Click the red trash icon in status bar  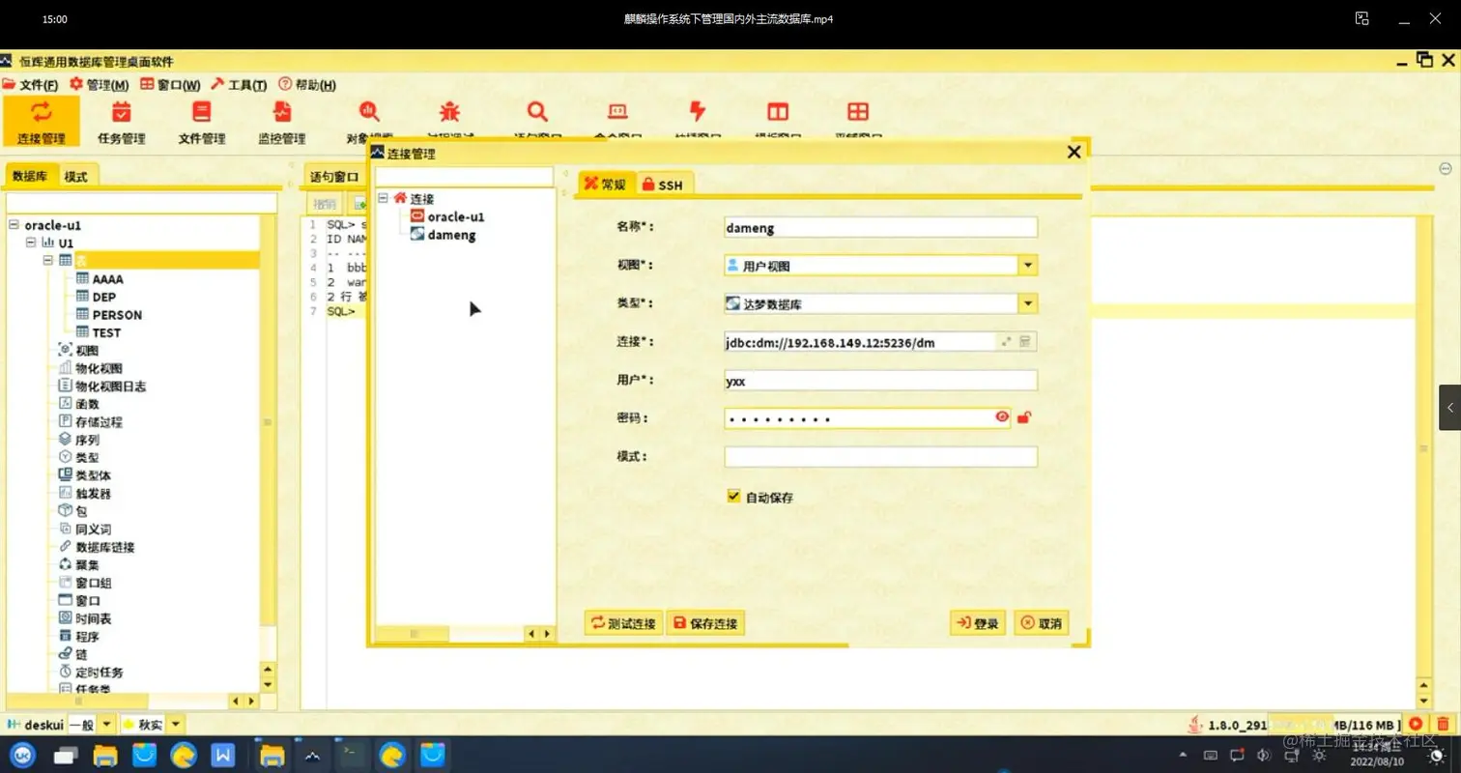1443,724
